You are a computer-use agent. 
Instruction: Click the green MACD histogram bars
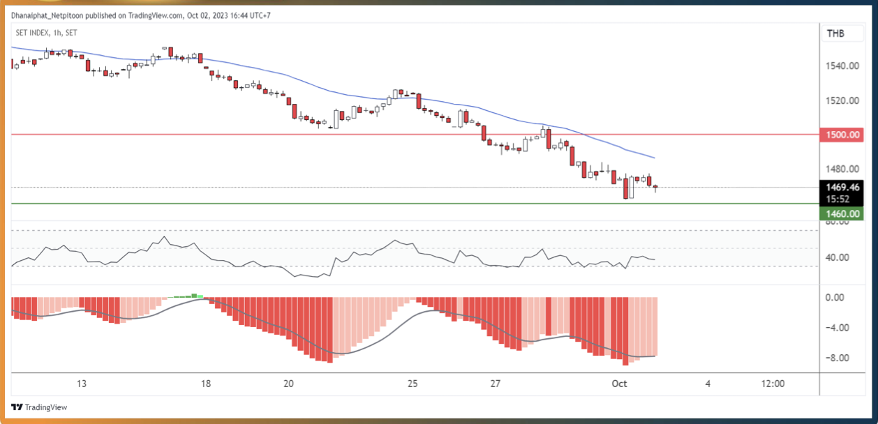pyautogui.click(x=186, y=296)
